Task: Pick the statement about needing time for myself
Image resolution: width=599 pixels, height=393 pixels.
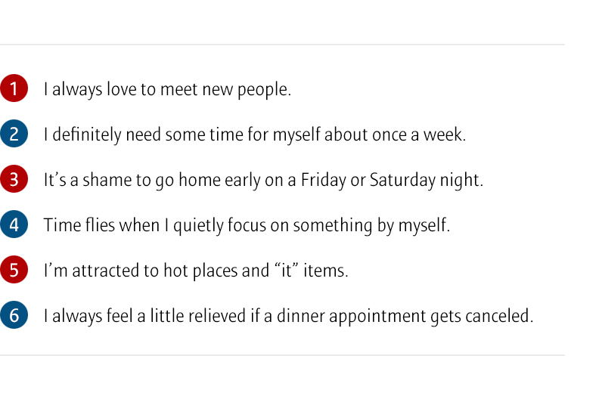Action: tap(255, 135)
